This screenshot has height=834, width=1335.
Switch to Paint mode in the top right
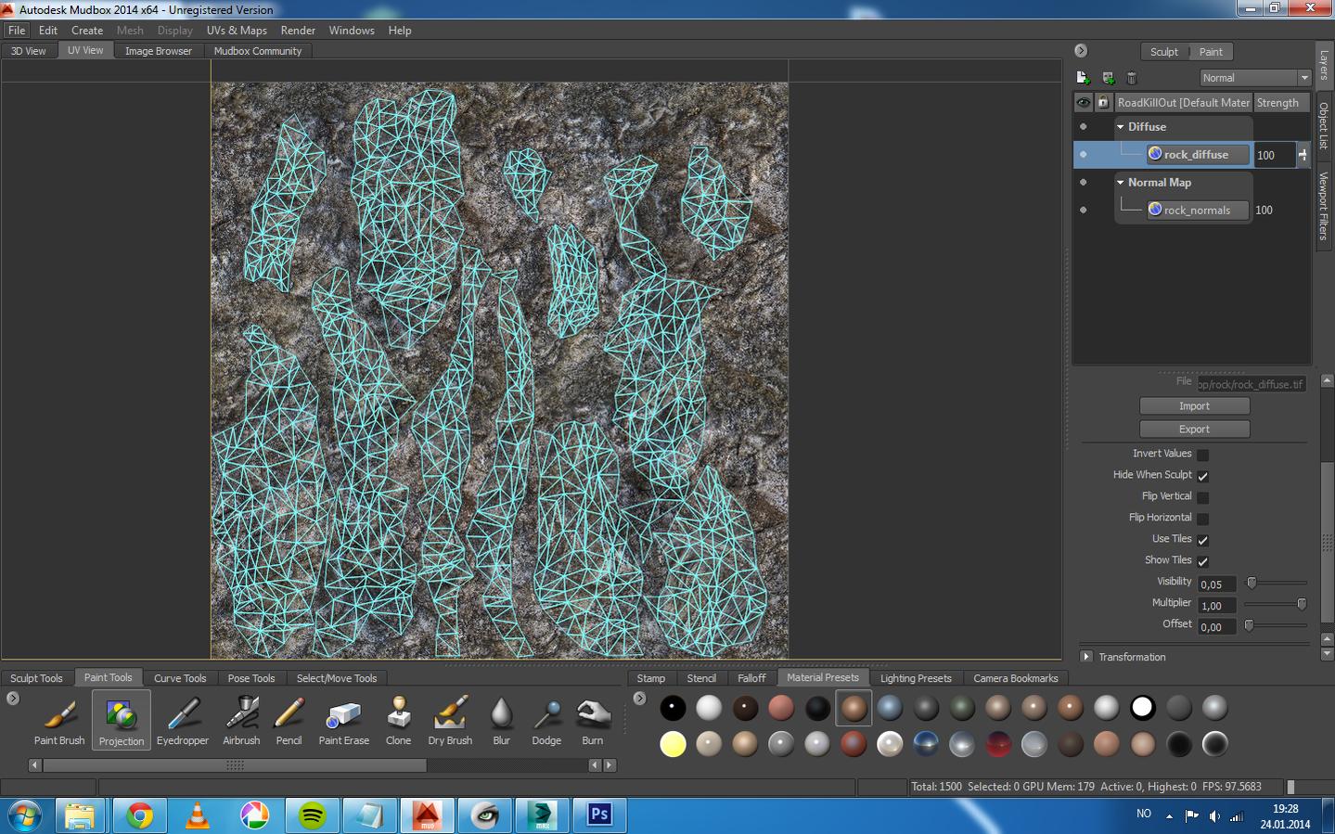click(1211, 51)
